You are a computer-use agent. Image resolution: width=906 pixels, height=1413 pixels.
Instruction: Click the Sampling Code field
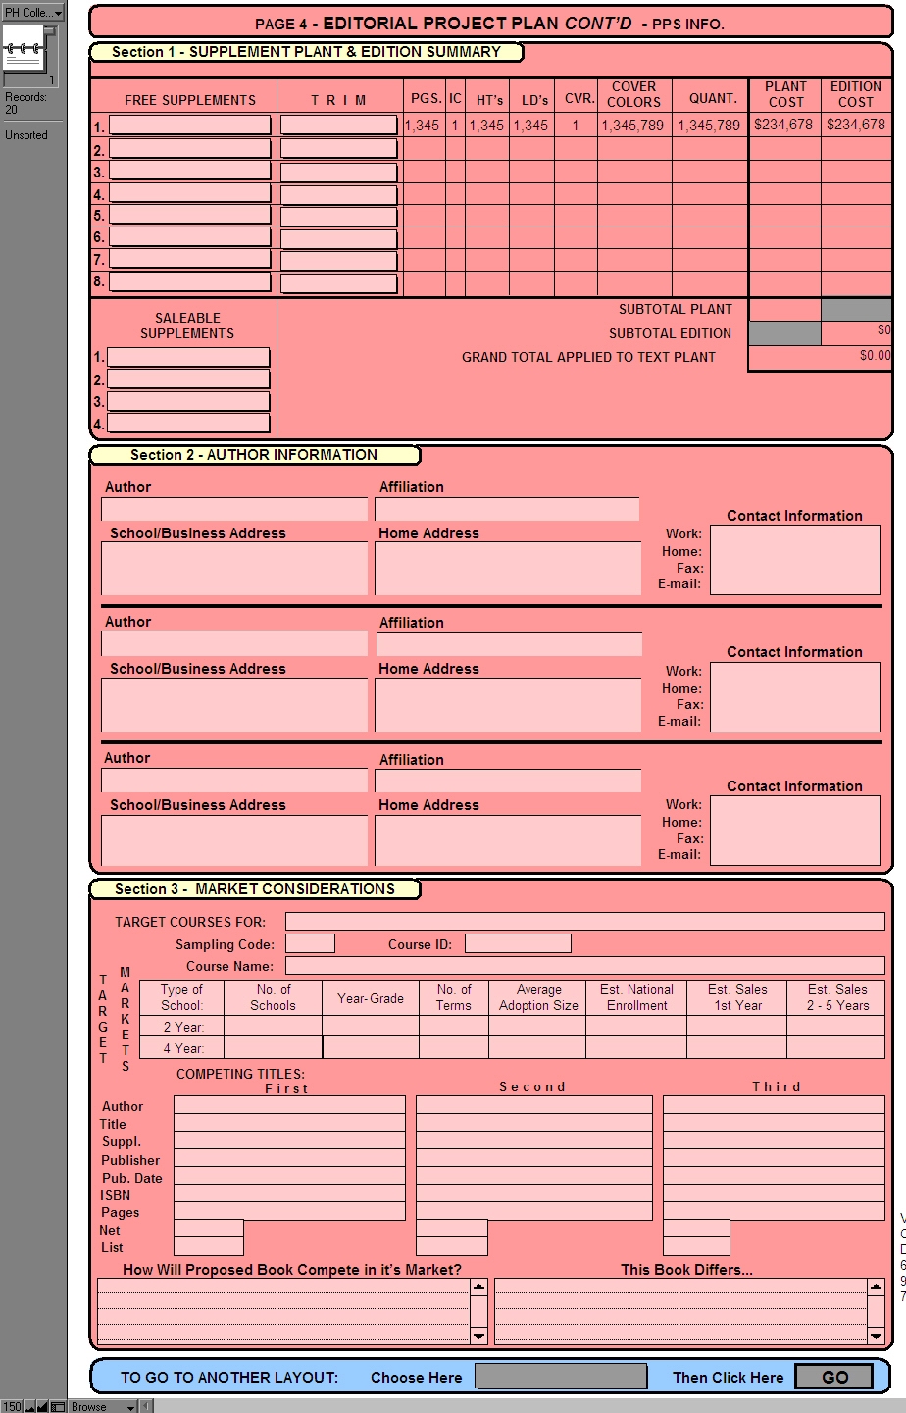[x=310, y=943]
